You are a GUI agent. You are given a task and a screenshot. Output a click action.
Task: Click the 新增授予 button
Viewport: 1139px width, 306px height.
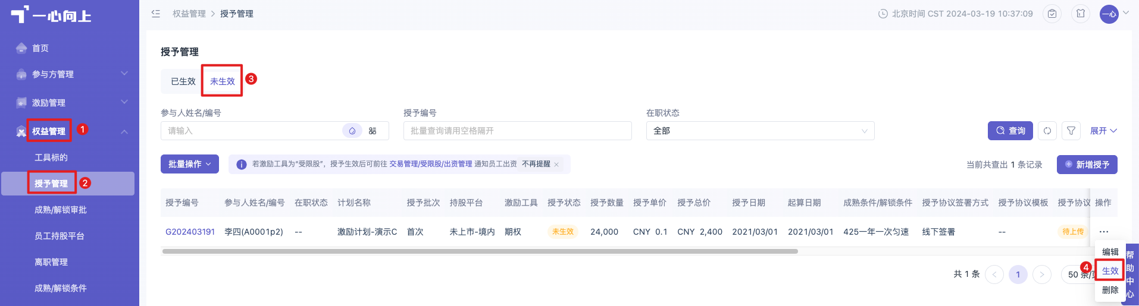1087,165
